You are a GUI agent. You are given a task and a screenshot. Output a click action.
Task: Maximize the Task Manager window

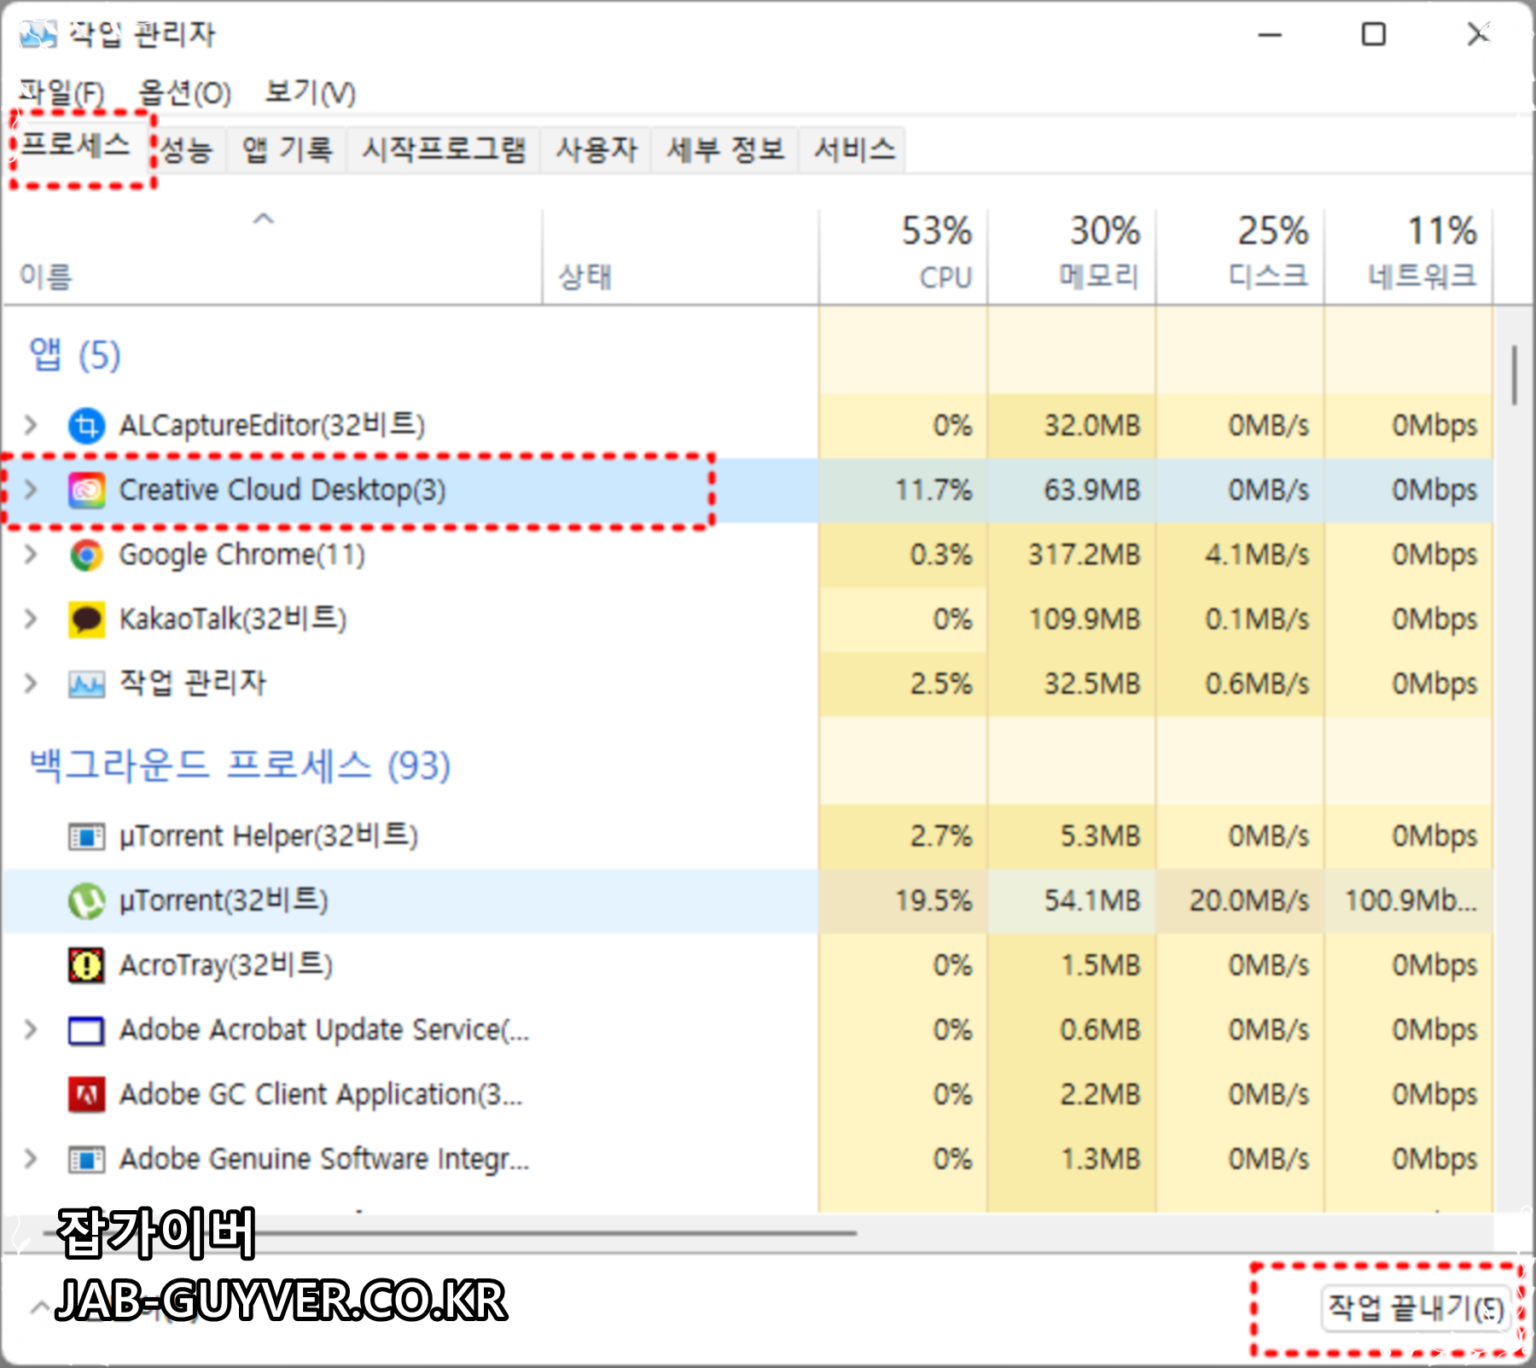pos(1374,35)
